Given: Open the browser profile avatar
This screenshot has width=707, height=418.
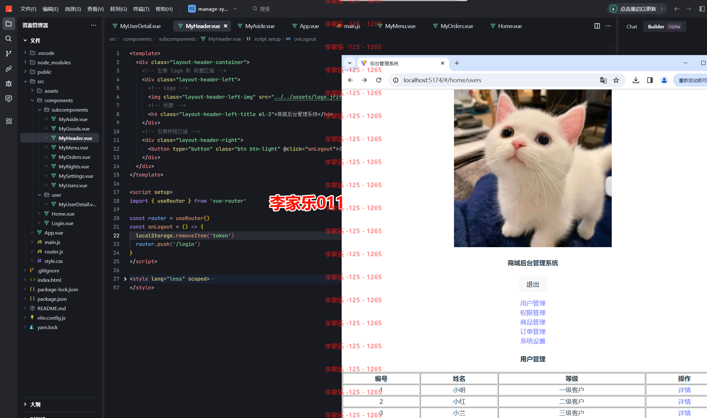Looking at the screenshot, I should pyautogui.click(x=664, y=80).
